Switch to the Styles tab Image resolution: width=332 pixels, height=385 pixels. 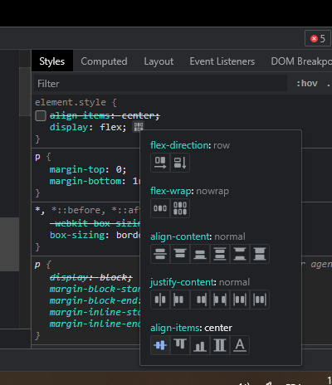pos(52,61)
